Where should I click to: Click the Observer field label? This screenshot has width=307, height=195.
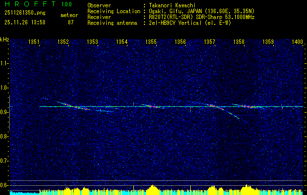[99, 5]
